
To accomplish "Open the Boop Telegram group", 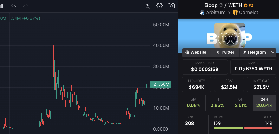I will pyautogui.click(x=254, y=52).
